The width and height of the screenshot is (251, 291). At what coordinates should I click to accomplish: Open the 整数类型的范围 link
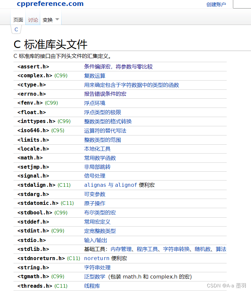point(103,140)
